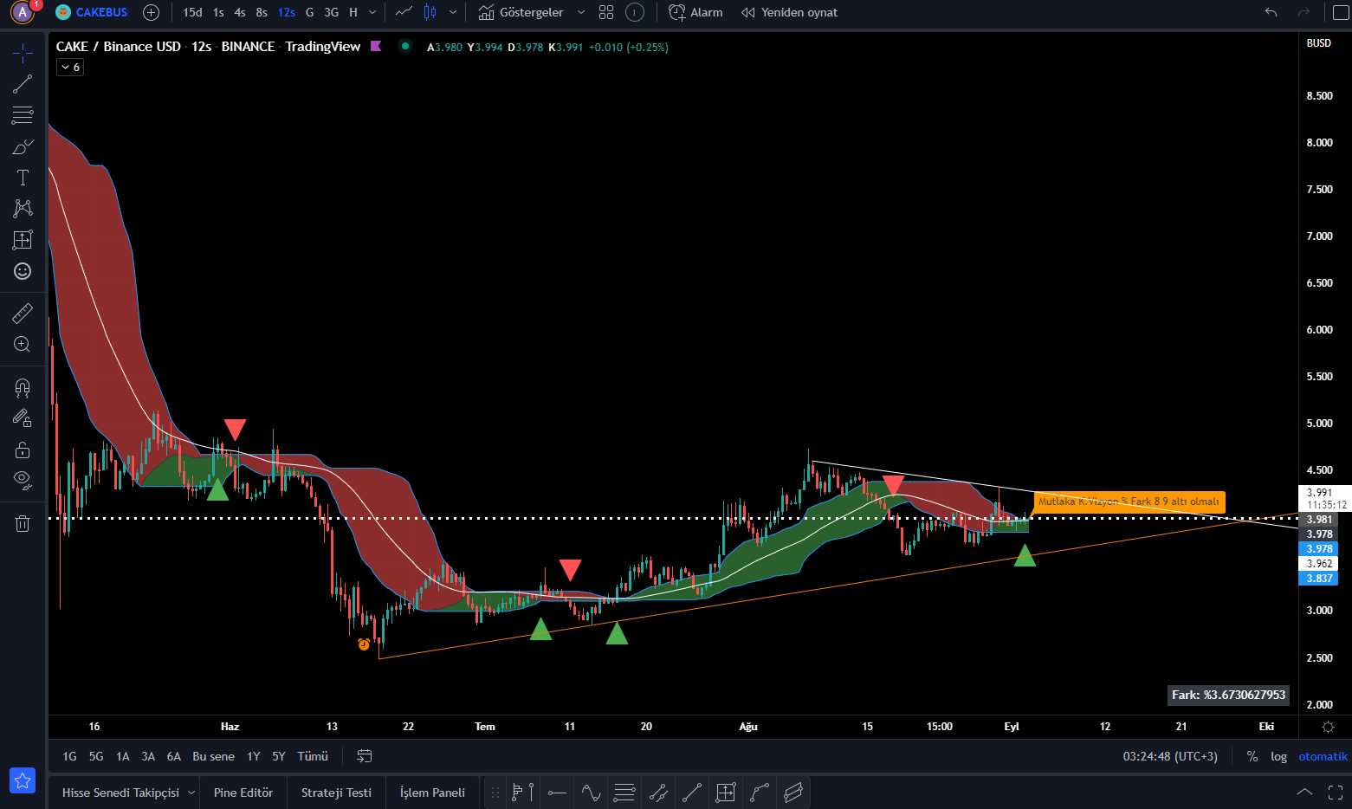Viewport: 1352px width, 809px height.
Task: Expand the bottom panel with up chevron
Action: click(1304, 793)
